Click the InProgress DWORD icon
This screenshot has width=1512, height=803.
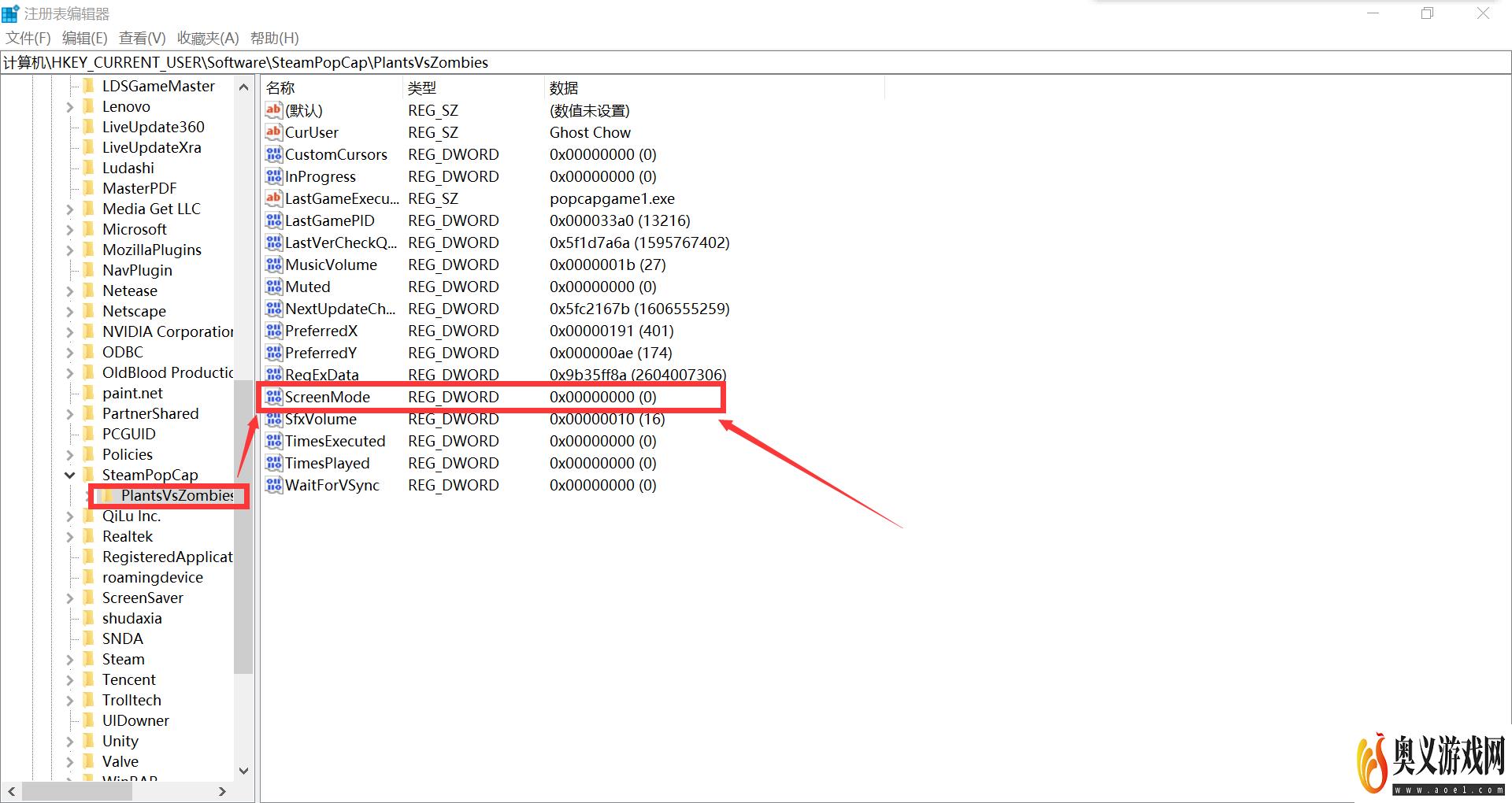tap(273, 176)
